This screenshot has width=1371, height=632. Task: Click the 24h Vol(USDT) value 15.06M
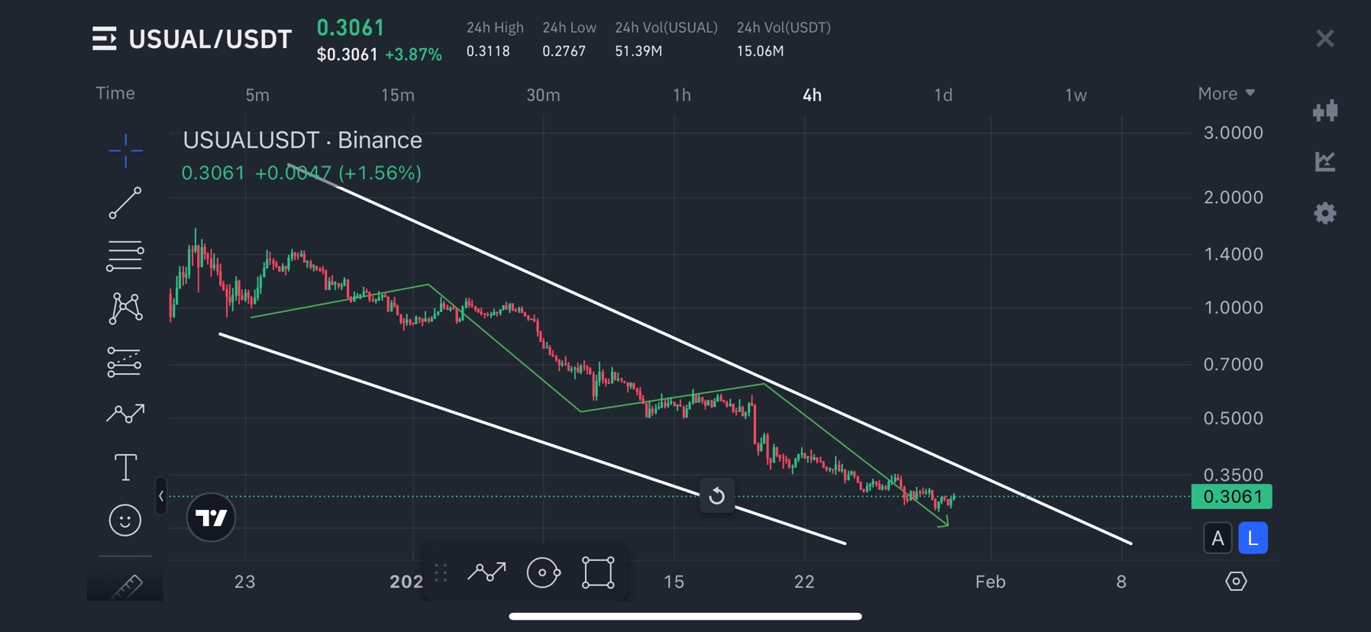point(760,51)
